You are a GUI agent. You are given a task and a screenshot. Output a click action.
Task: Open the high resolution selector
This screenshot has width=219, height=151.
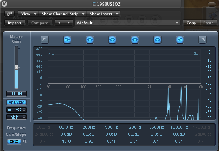click(x=16, y=117)
